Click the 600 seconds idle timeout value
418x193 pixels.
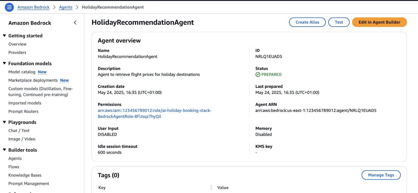click(110, 152)
